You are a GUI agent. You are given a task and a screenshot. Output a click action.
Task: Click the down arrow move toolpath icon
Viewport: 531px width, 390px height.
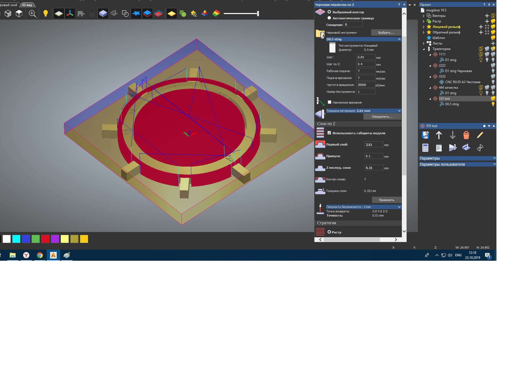pyautogui.click(x=452, y=135)
